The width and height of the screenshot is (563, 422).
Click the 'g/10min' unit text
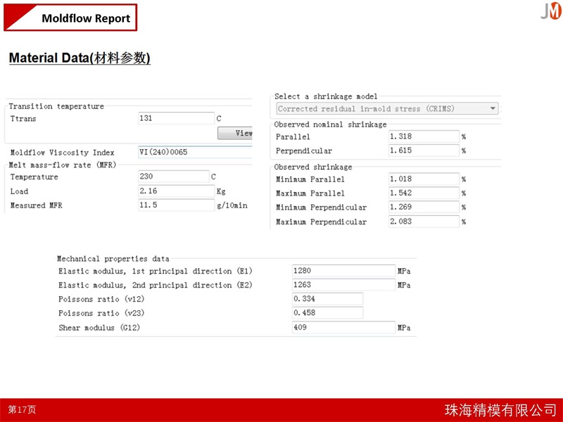point(232,205)
